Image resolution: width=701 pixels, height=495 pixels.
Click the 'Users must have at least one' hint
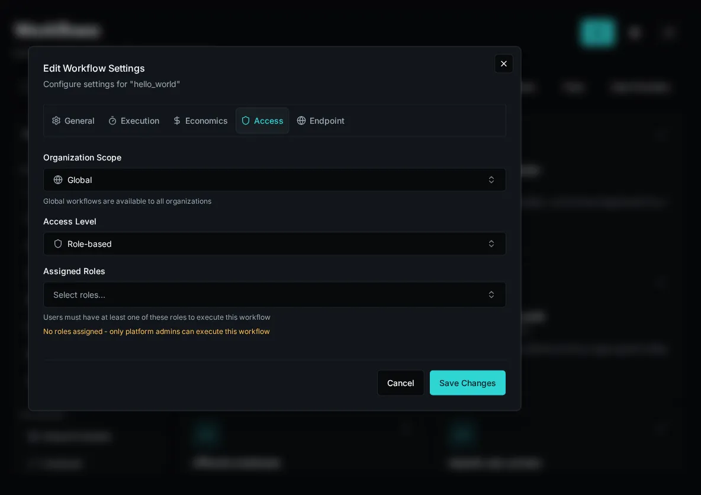[157, 317]
